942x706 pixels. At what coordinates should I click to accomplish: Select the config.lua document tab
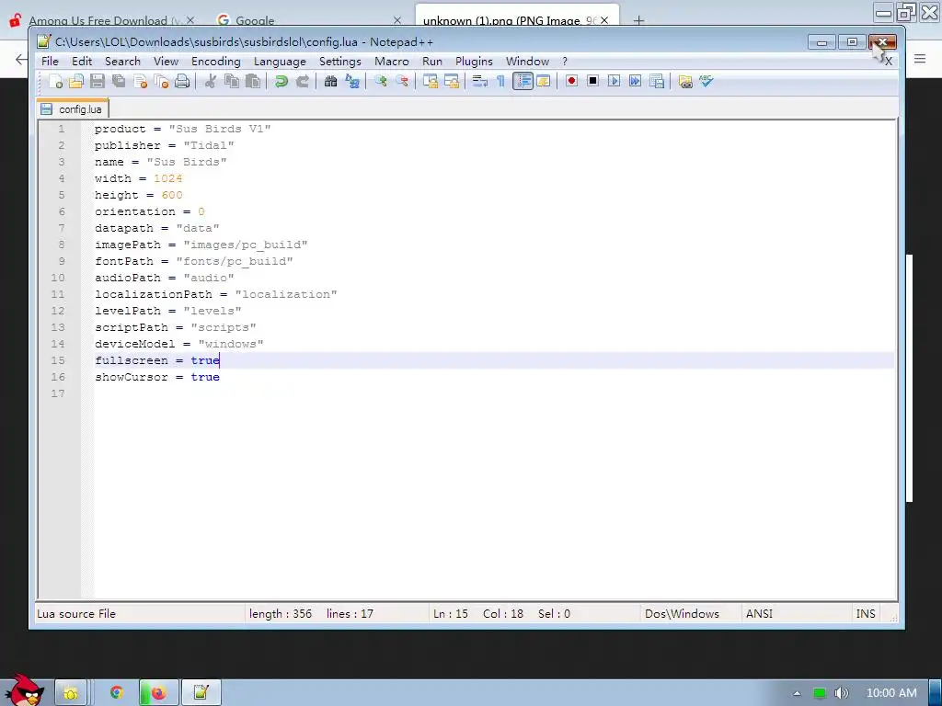(x=73, y=108)
